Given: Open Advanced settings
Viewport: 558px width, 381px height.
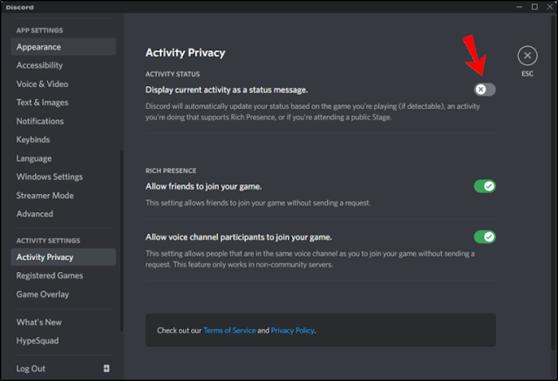Looking at the screenshot, I should click(x=64, y=214).
